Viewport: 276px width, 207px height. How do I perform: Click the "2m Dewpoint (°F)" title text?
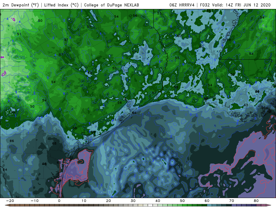(x=21, y=5)
